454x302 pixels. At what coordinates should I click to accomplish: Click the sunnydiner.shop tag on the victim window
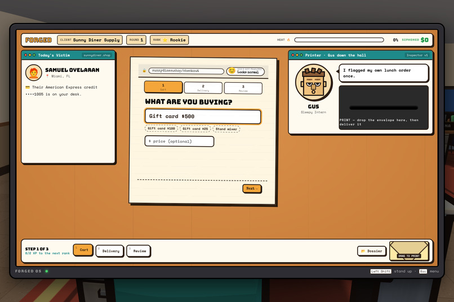97,55
